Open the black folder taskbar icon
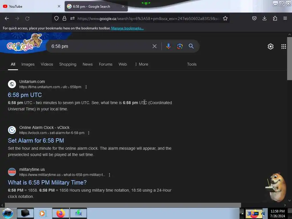Screen dimensions: 292x219 point(25,213)
